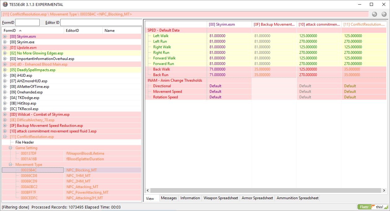
Task: Click the TES5Edit application icon in title bar
Action: click(5, 4)
